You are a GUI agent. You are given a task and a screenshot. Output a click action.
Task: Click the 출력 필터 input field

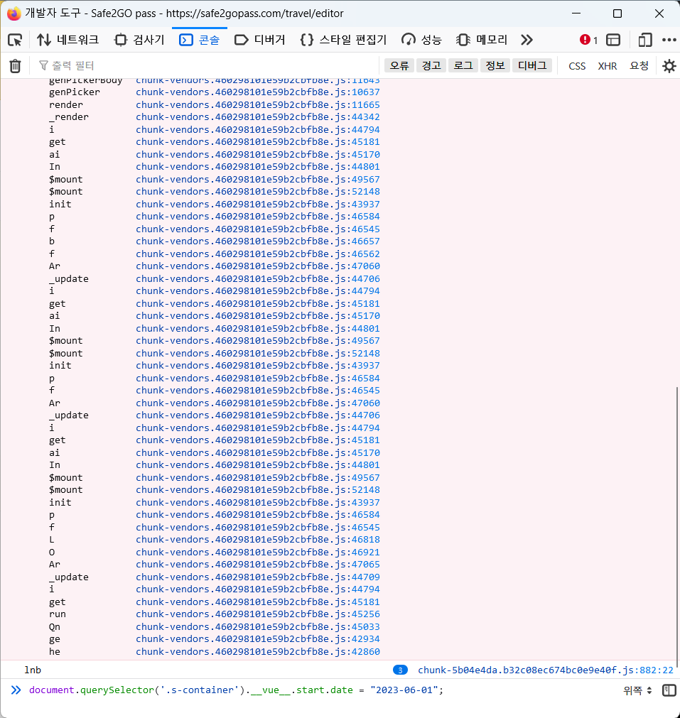(x=206, y=66)
